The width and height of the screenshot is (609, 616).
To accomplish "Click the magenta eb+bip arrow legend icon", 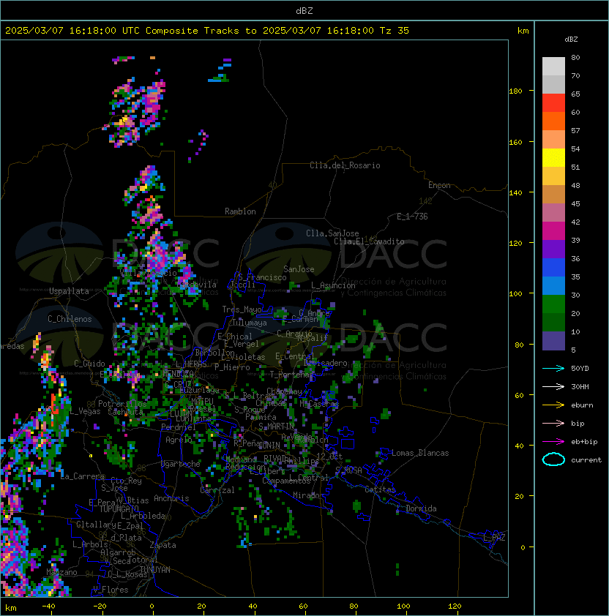I will coord(553,442).
